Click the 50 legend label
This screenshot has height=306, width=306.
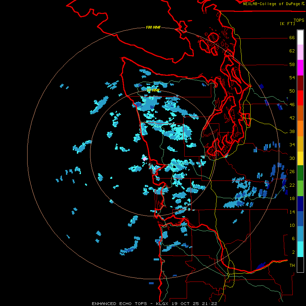click(x=292, y=91)
